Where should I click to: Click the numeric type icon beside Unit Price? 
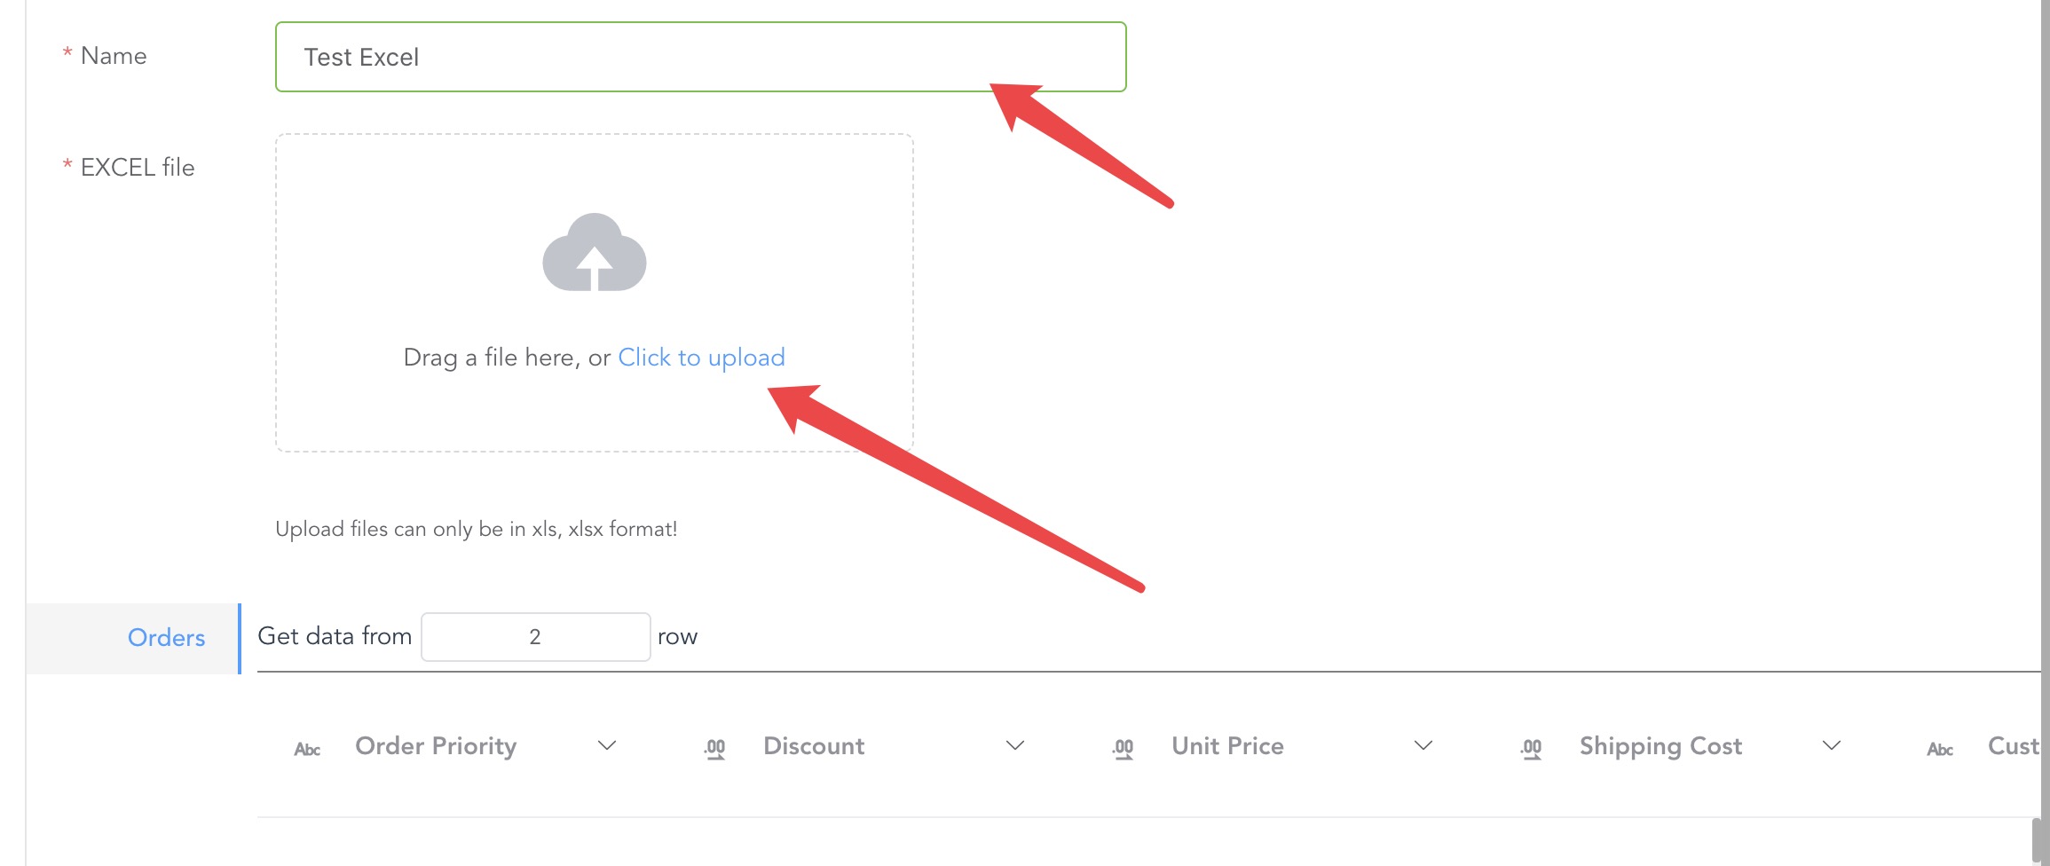(x=1124, y=749)
